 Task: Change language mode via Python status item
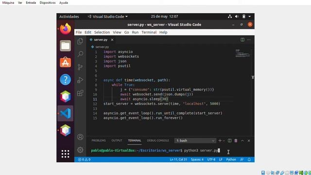coord(231,159)
